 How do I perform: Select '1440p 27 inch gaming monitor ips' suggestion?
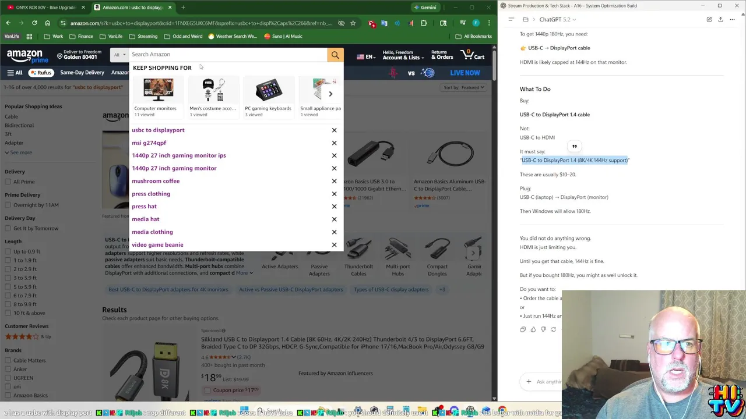(179, 155)
